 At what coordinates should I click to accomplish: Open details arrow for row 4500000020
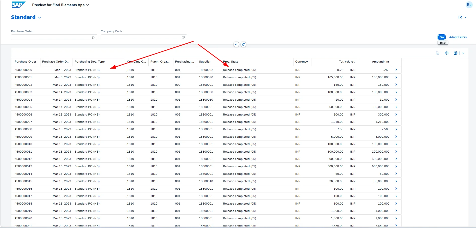point(396,218)
